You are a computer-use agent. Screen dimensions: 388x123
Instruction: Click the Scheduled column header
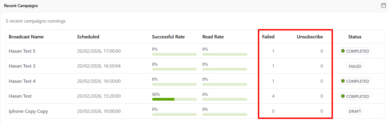pyautogui.click(x=88, y=37)
